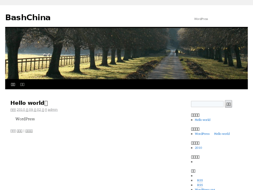253x190 pixels.
Task: Open the lower RSS feed link
Action: [200, 185]
